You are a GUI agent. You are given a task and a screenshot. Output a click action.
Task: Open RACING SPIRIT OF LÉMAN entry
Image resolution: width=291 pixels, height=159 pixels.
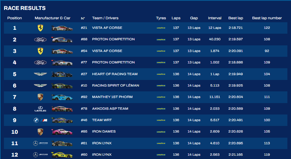click(115, 85)
